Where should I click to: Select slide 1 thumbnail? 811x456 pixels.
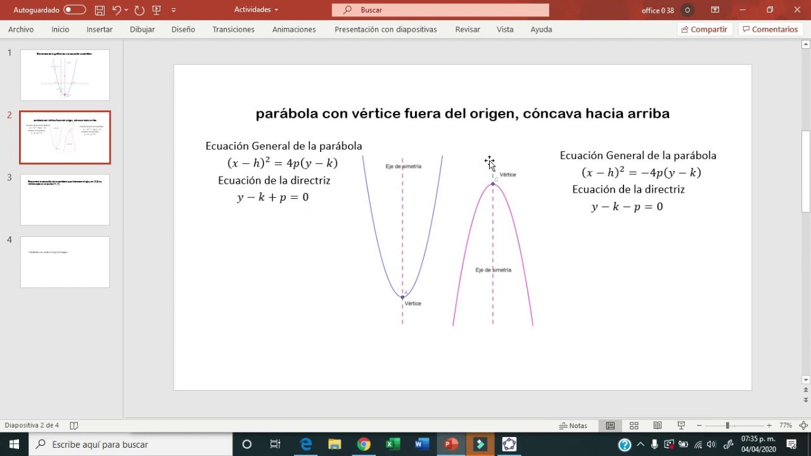(65, 75)
